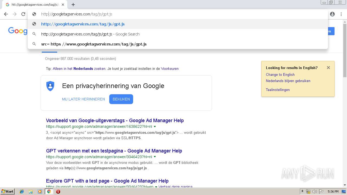347x195 pixels.
Task: Open the Windows Start button
Action: pyautogui.click(x=7, y=191)
